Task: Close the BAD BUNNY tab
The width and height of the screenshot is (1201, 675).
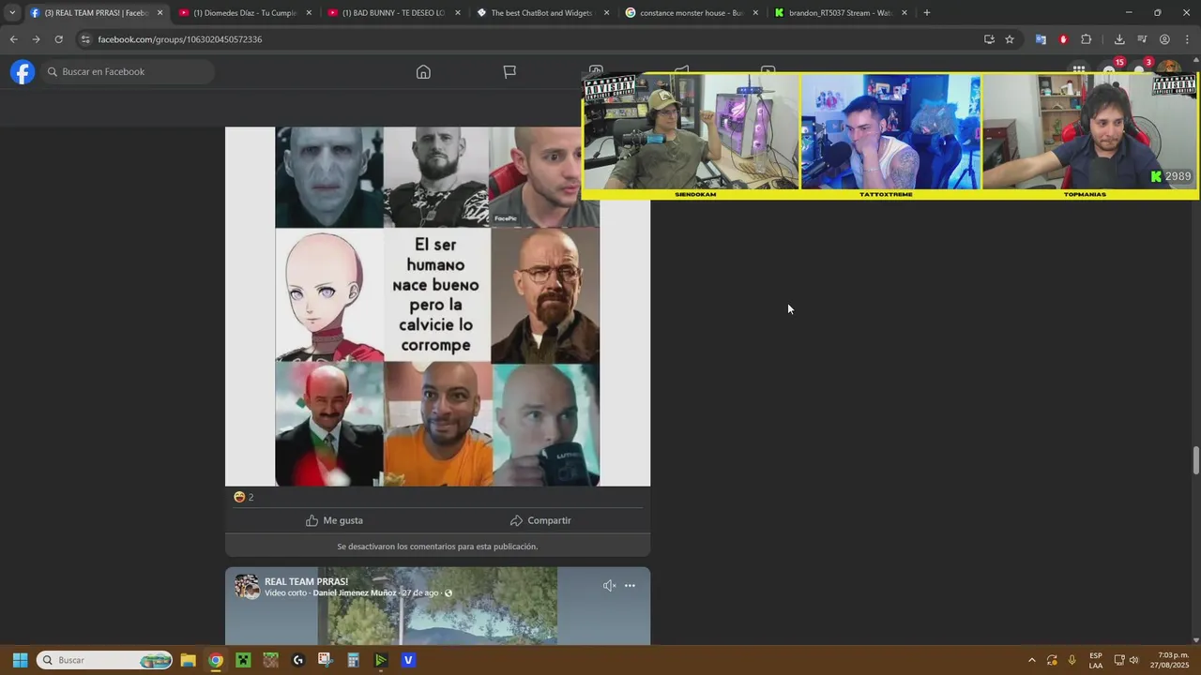Action: [x=458, y=13]
